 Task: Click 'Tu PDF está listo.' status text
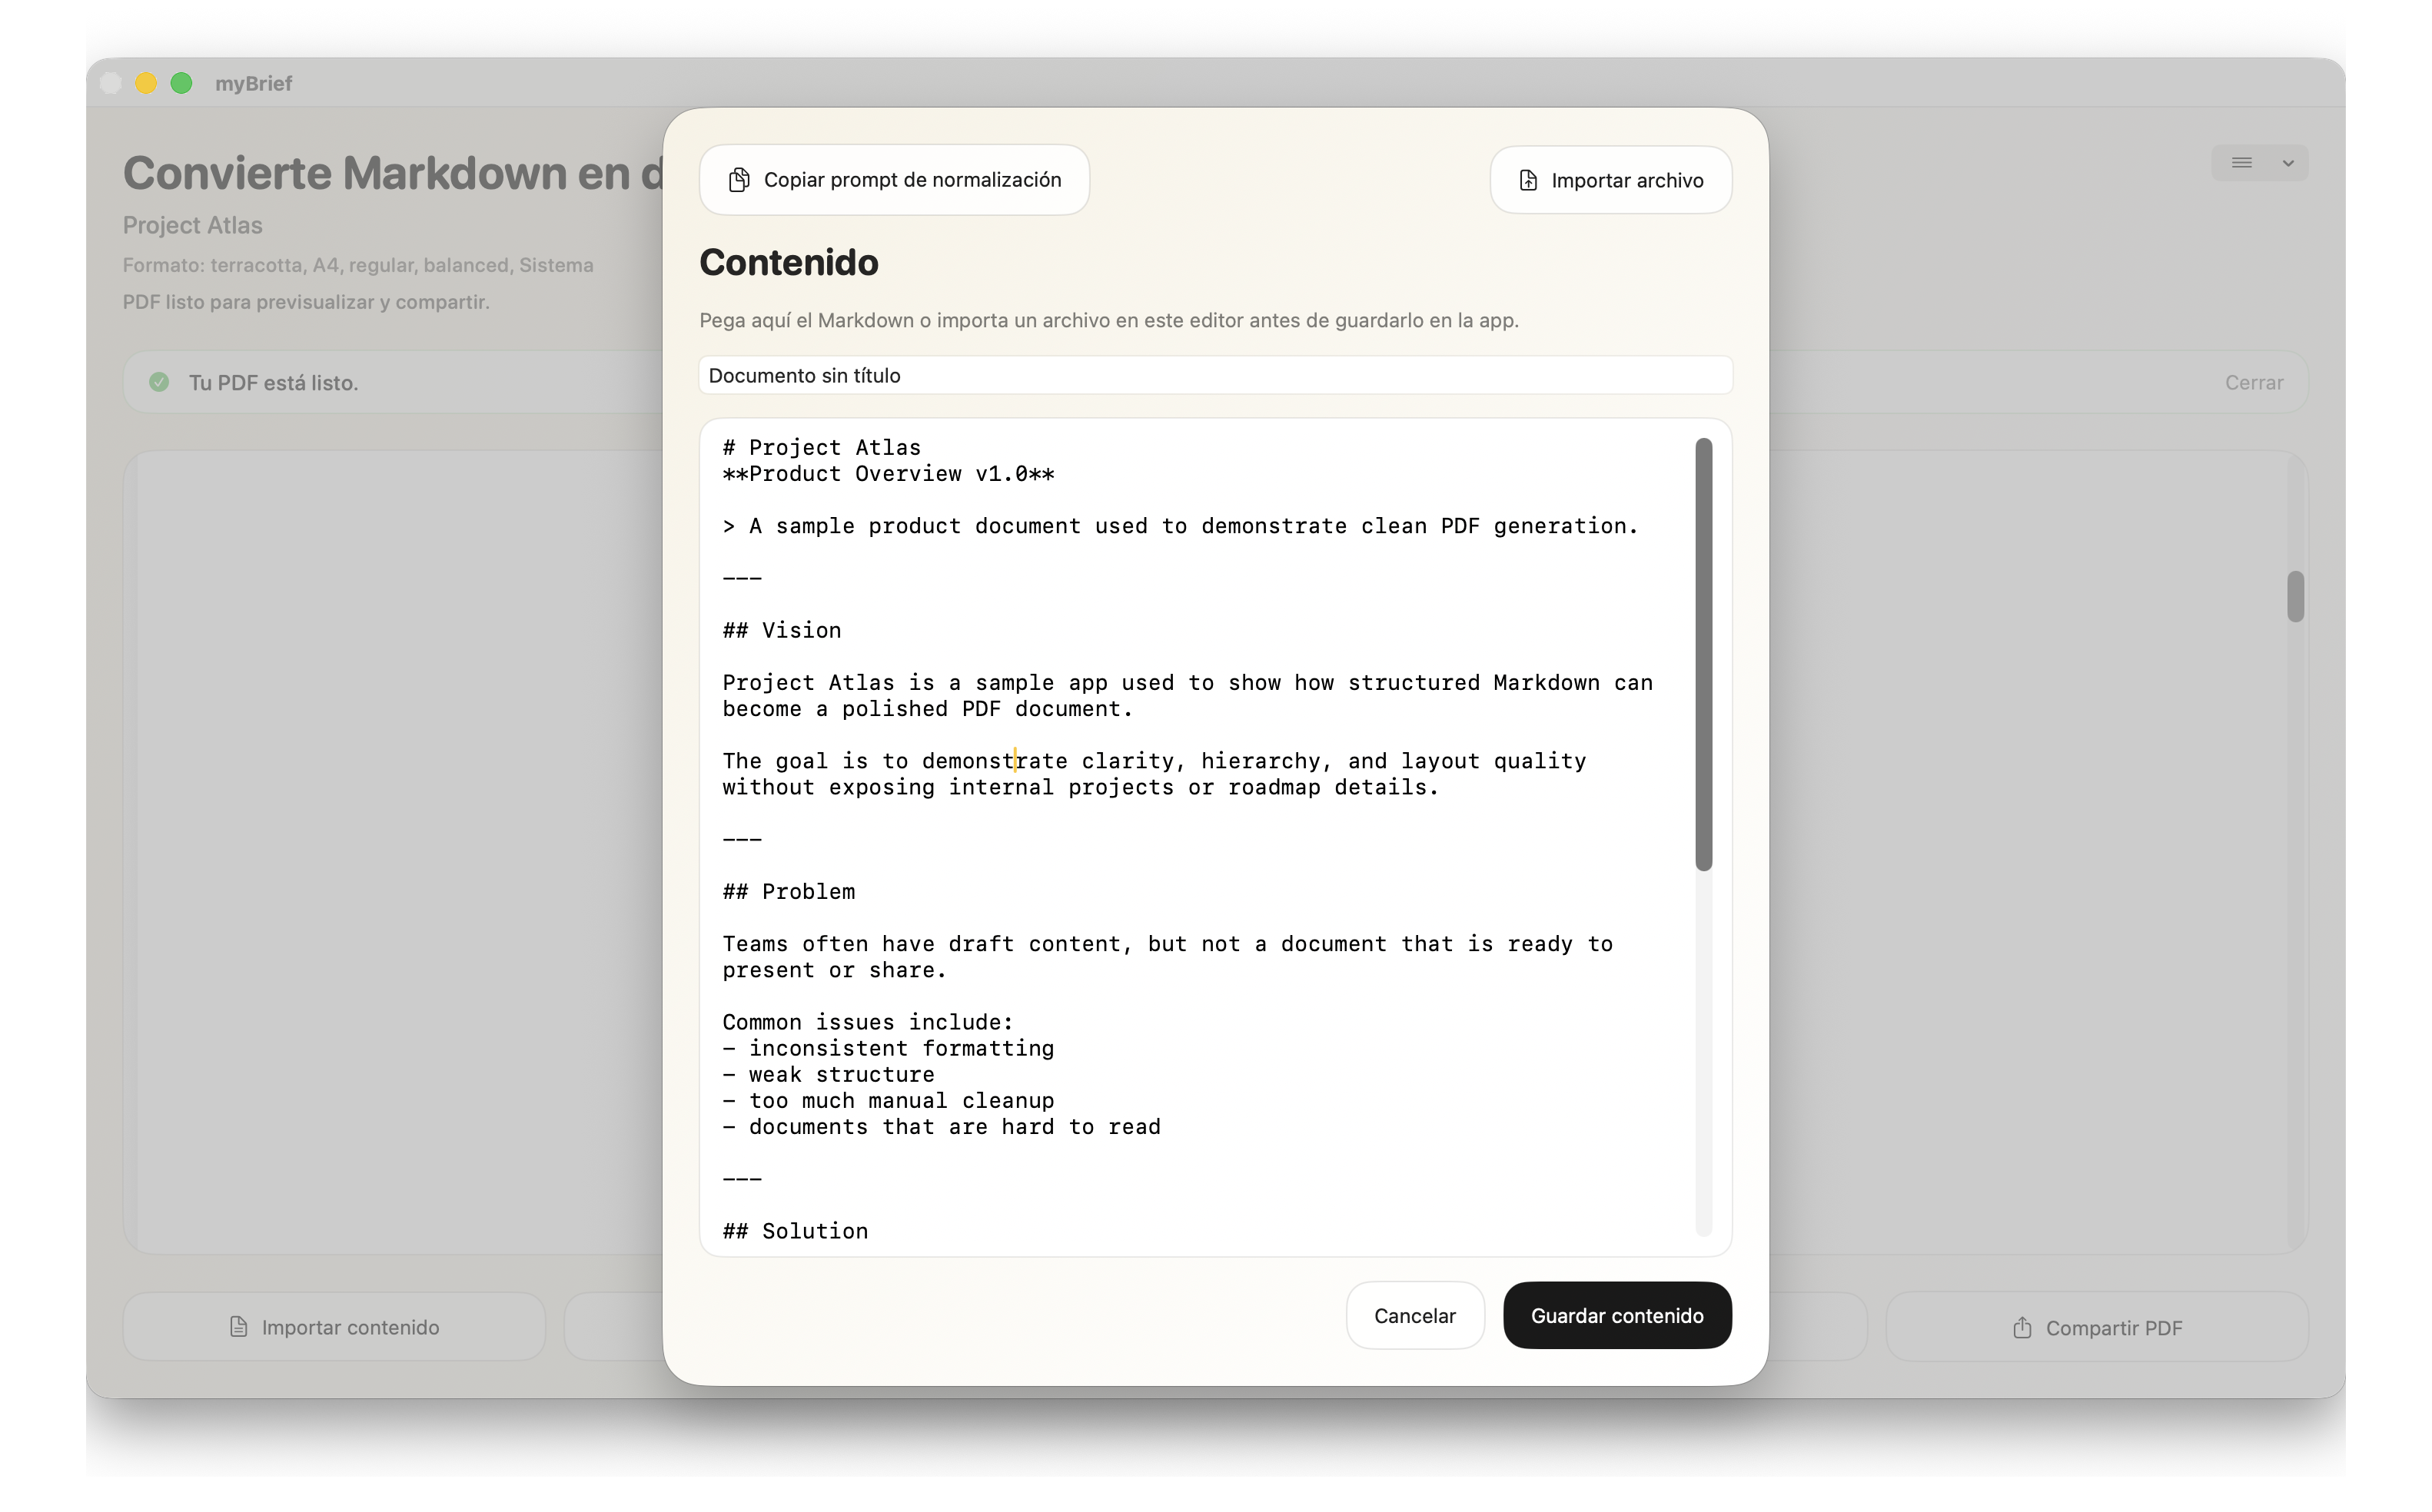pyautogui.click(x=273, y=383)
